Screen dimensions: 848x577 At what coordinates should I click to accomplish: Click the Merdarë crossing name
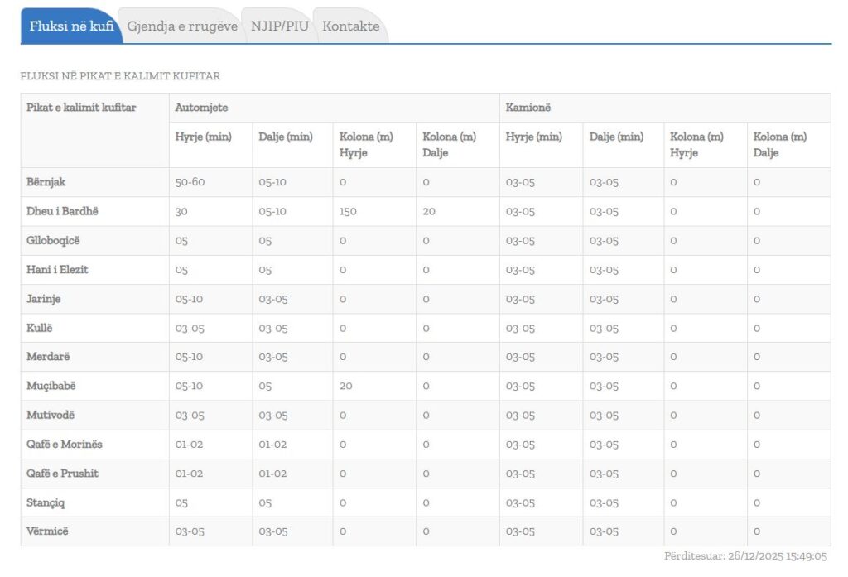tap(48, 357)
